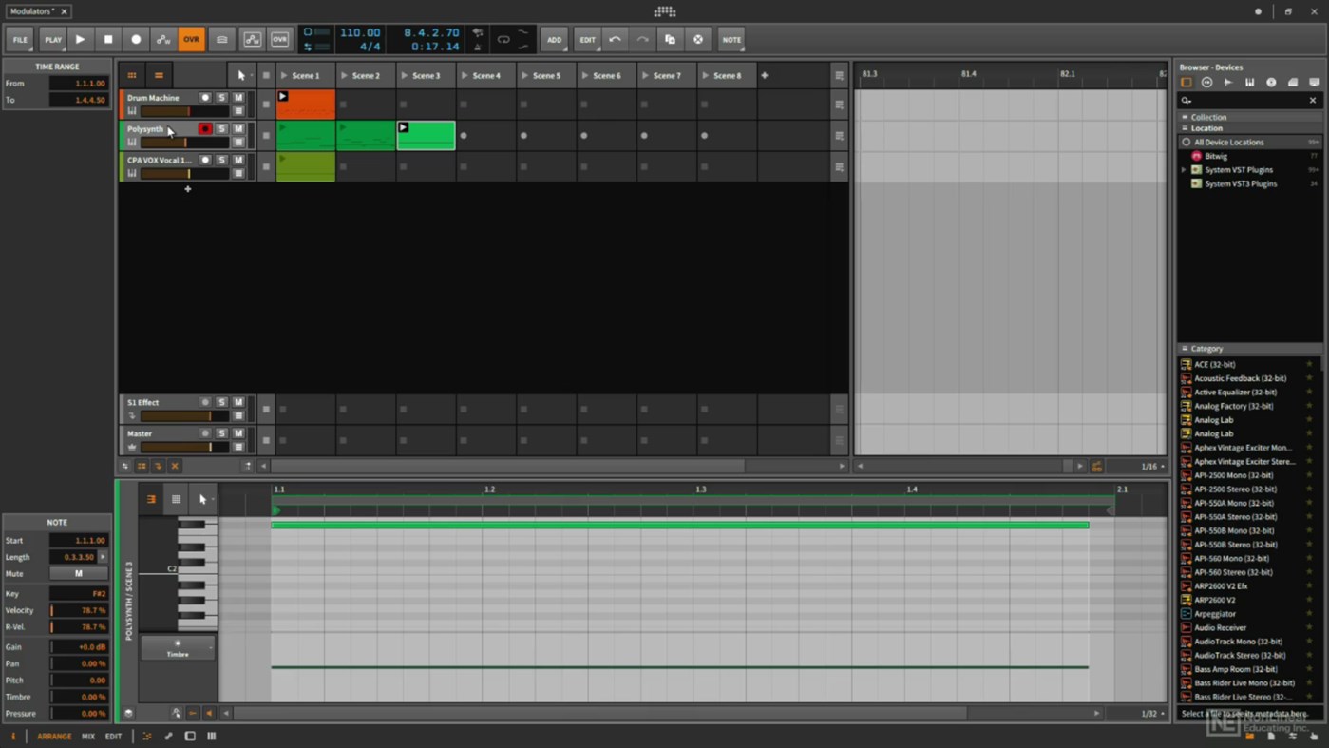Open the FILE menu
Viewport: 1329px width, 748px height.
[x=19, y=39]
